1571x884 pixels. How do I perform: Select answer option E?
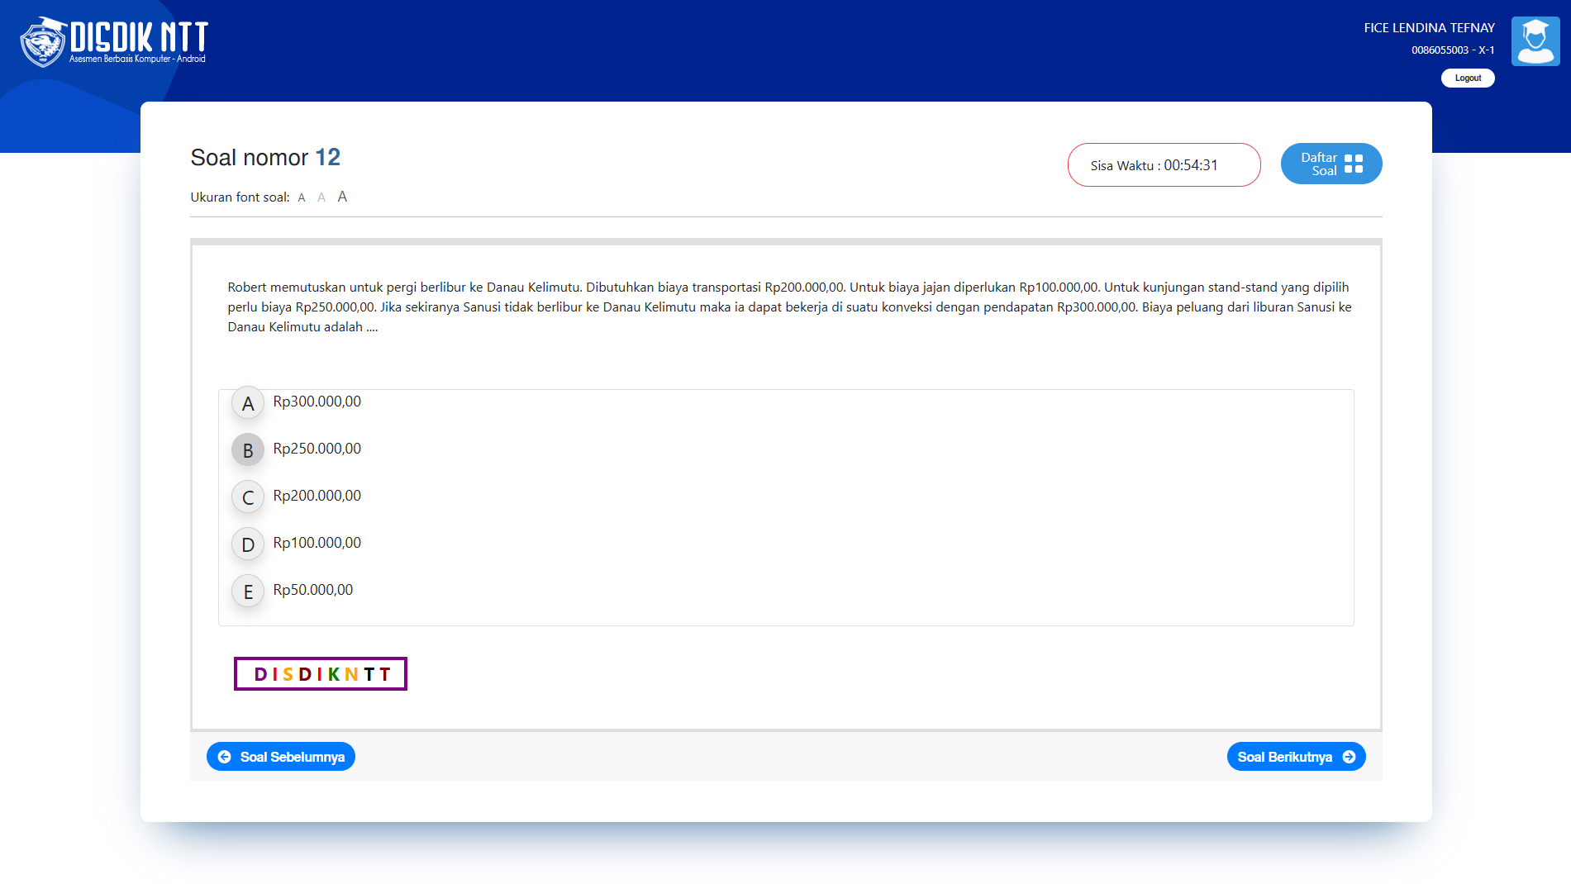(x=248, y=592)
